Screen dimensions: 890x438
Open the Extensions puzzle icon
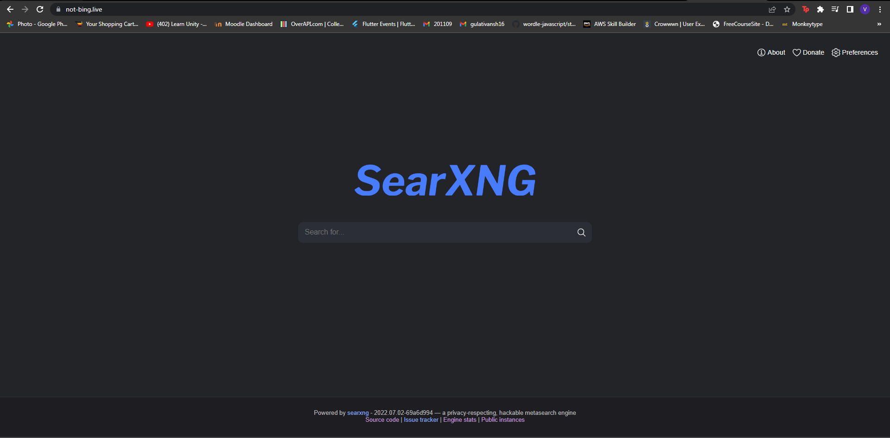click(x=820, y=9)
